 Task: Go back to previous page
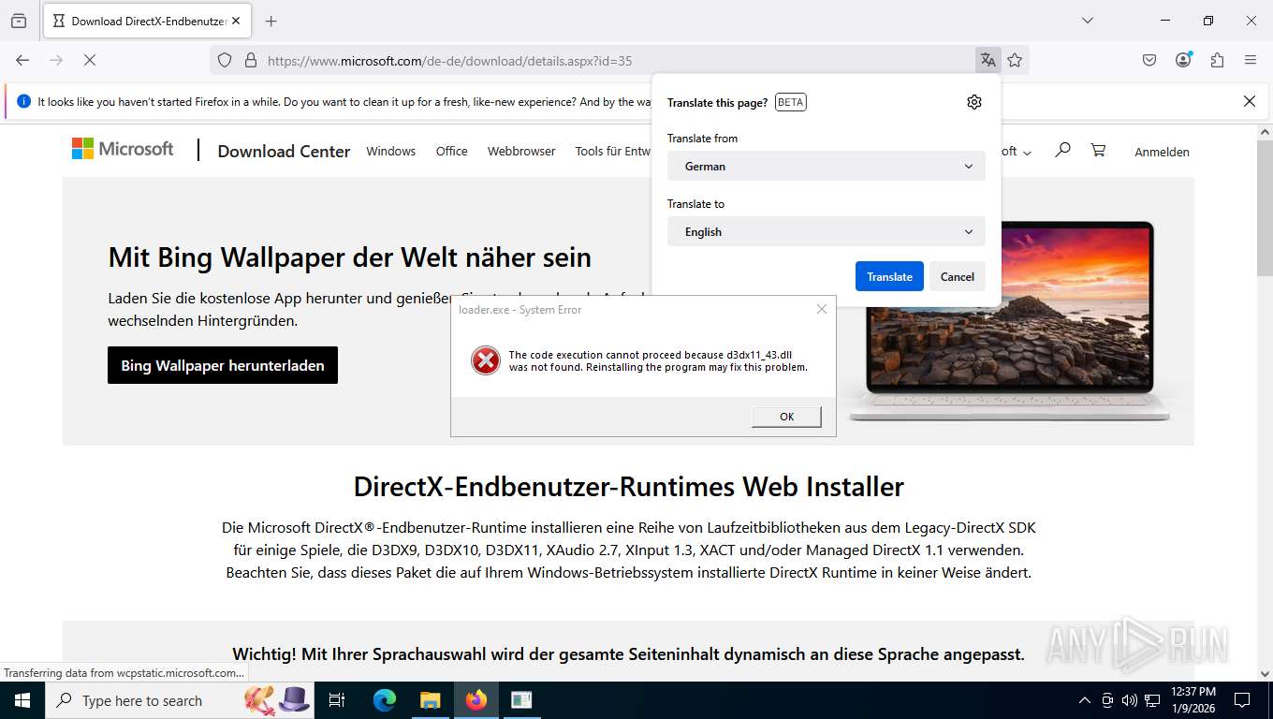(22, 60)
